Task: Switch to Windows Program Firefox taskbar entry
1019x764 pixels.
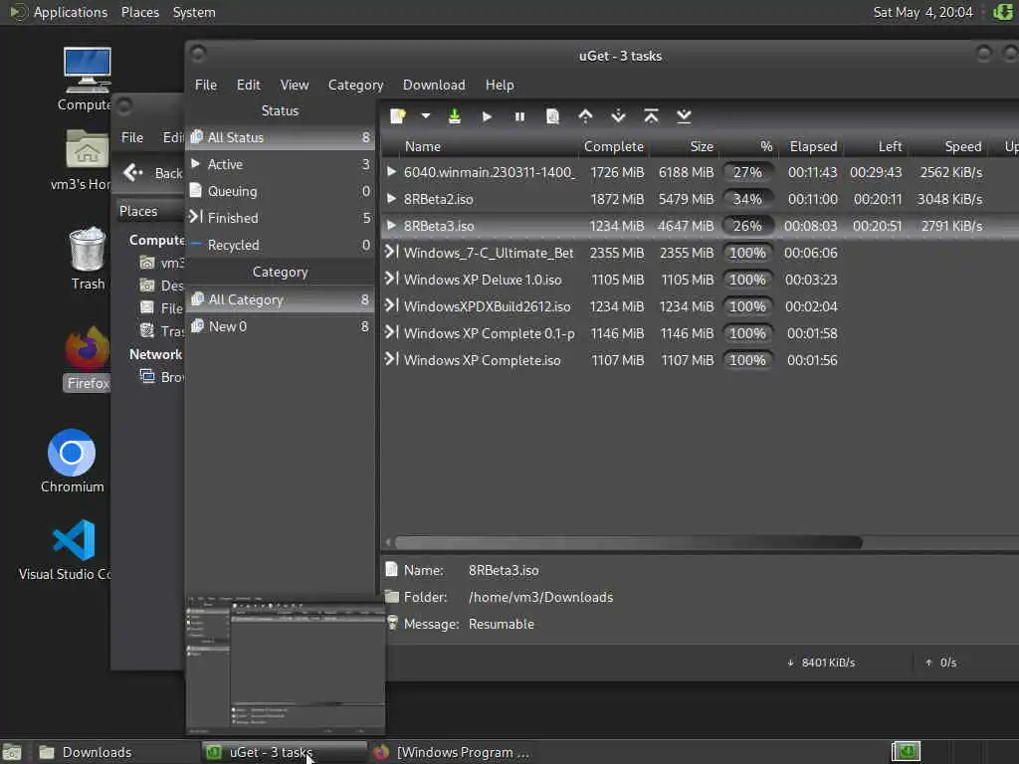Action: pos(453,752)
